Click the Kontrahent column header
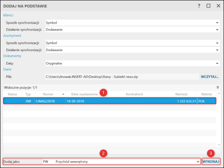Image resolution: width=224 pixels, height=168 pixels. (134, 94)
